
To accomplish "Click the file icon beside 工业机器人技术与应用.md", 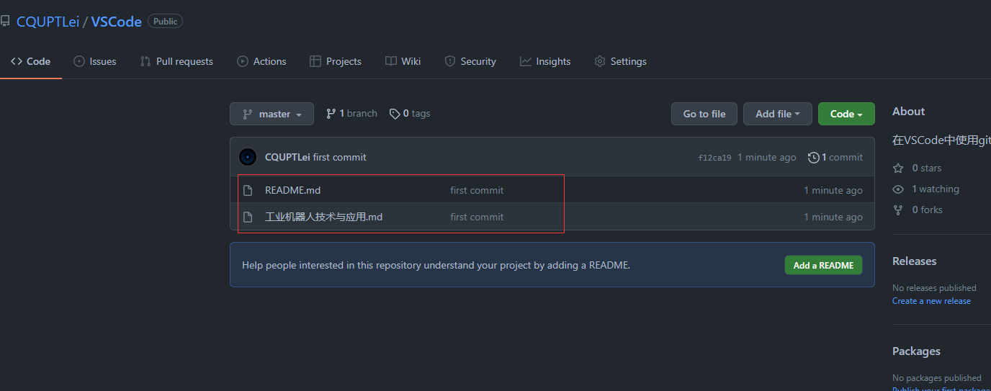I will (248, 217).
